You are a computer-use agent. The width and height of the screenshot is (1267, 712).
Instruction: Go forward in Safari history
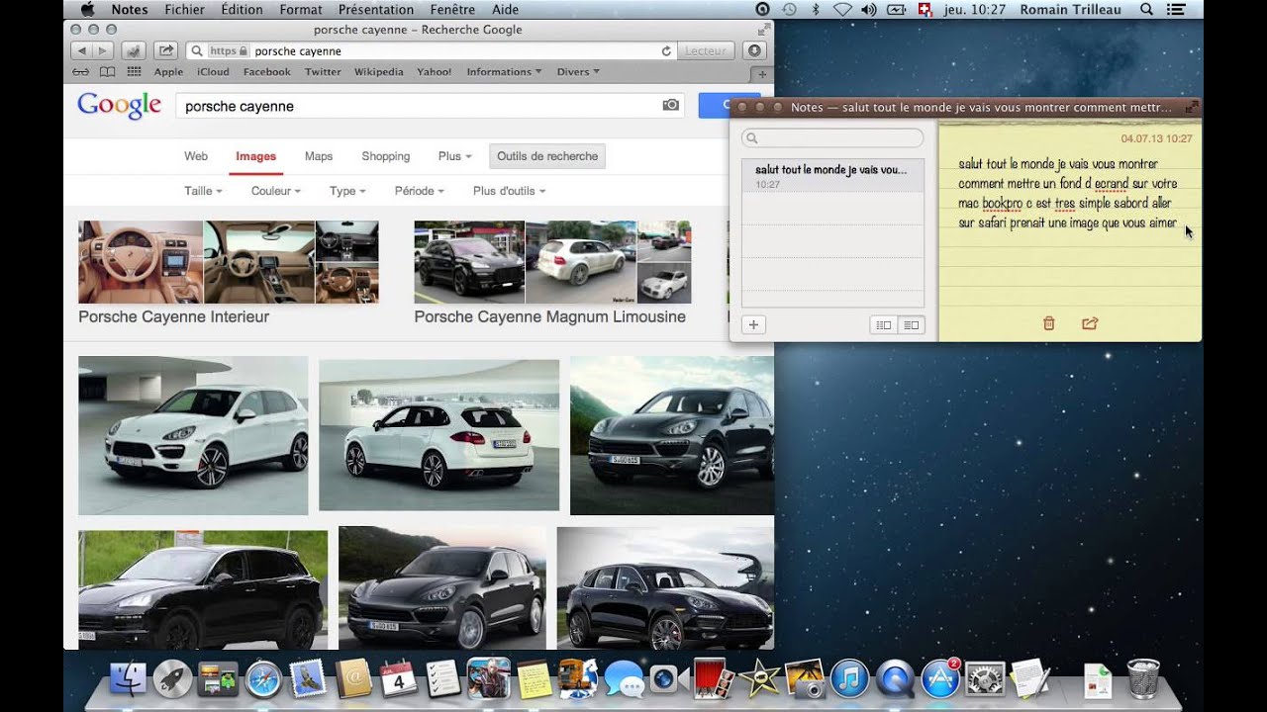pyautogui.click(x=103, y=50)
